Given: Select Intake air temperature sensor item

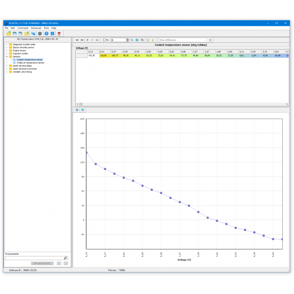Looking at the screenshot, I should coord(30,63).
